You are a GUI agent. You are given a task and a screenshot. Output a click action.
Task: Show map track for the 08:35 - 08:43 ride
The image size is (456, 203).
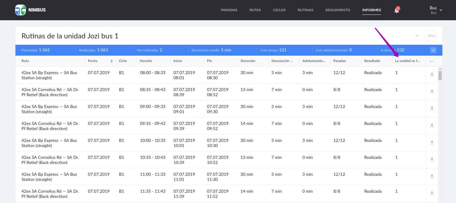tap(432, 92)
